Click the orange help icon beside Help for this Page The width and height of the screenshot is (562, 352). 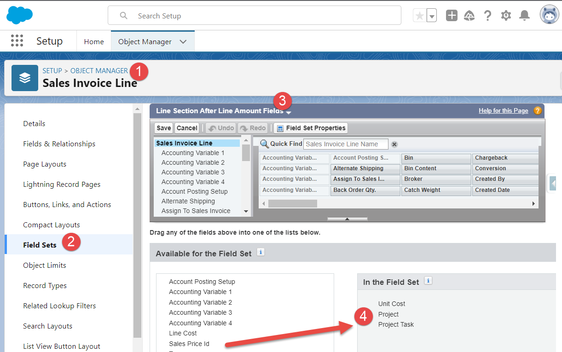pos(537,110)
